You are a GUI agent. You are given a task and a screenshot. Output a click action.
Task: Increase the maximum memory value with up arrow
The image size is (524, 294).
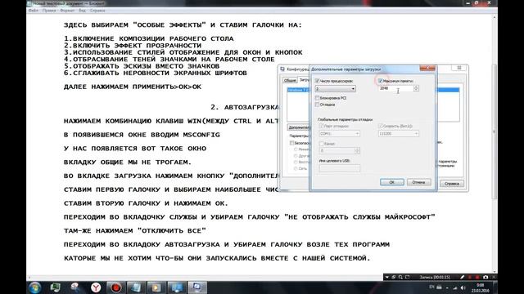[x=416, y=87]
